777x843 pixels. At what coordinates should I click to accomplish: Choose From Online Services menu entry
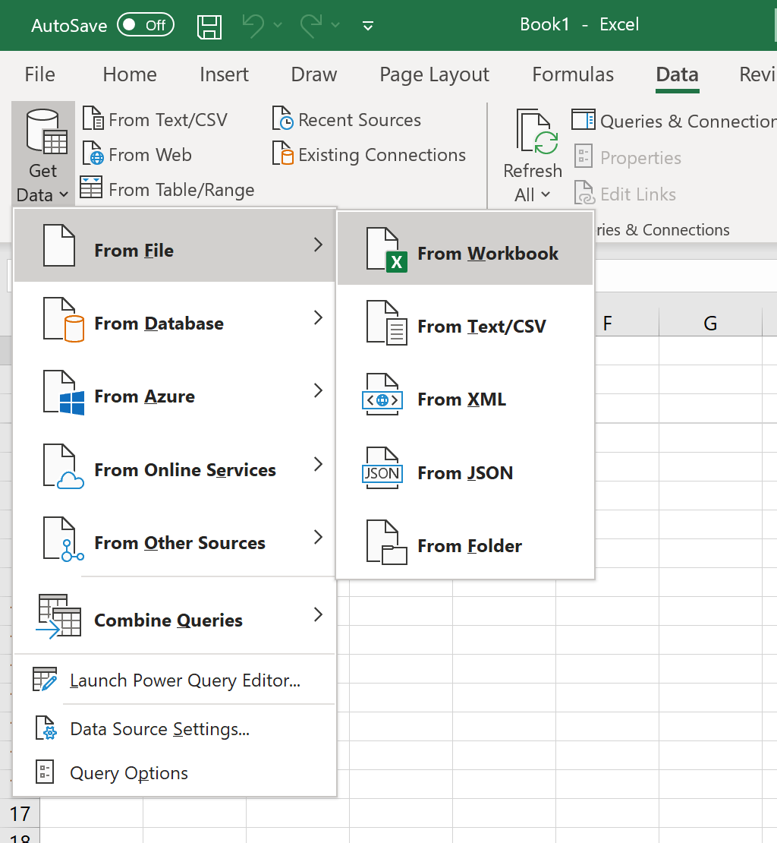tap(175, 466)
